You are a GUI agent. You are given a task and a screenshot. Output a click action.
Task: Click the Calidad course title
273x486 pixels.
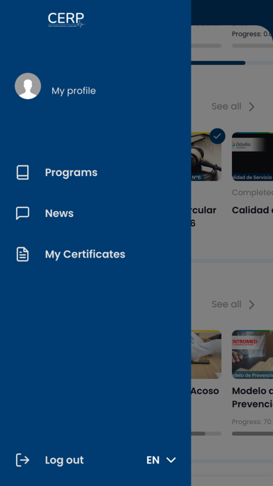click(252, 210)
